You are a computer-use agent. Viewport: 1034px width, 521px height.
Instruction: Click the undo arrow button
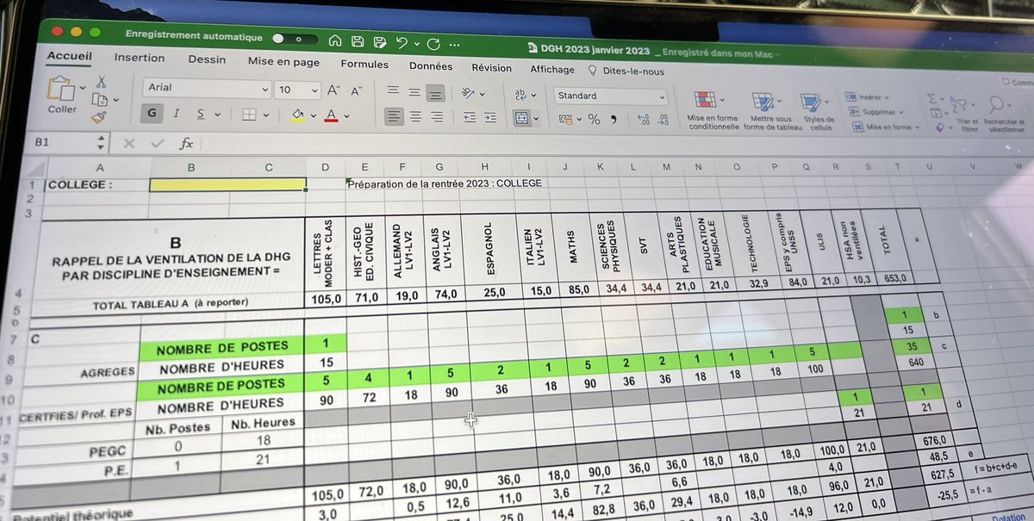click(x=402, y=40)
